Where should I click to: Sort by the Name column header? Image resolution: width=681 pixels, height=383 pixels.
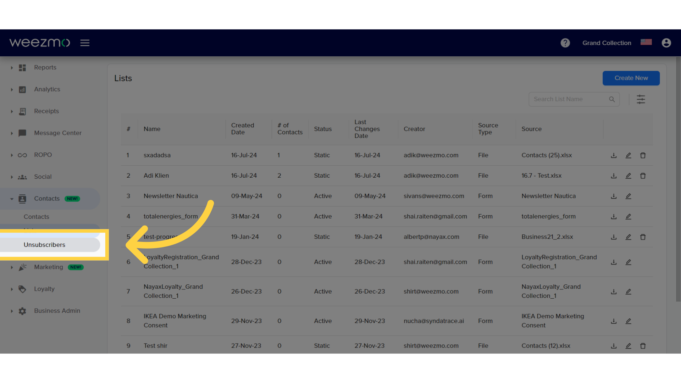pyautogui.click(x=152, y=129)
